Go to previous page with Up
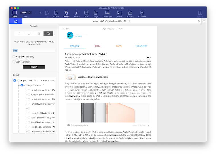The image size is (216, 154). 47,14
